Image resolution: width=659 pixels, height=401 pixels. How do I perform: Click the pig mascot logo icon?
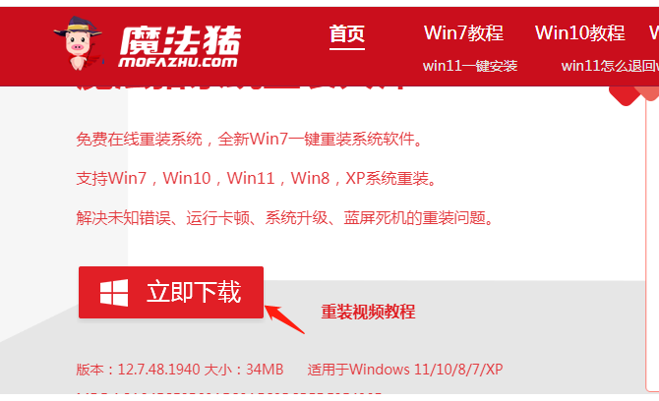tap(78, 43)
